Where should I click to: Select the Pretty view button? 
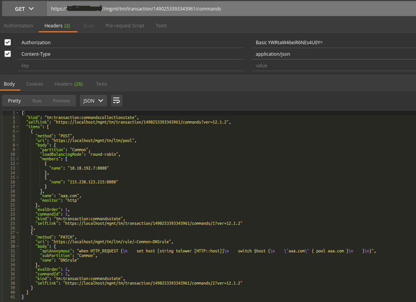(x=14, y=101)
